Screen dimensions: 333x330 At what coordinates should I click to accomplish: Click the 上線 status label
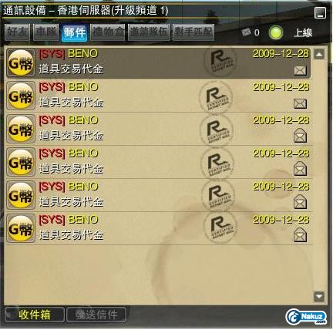pyautogui.click(x=303, y=33)
